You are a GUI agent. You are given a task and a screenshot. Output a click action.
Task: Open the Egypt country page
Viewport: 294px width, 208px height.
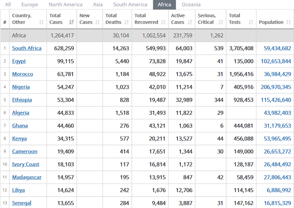(19, 61)
